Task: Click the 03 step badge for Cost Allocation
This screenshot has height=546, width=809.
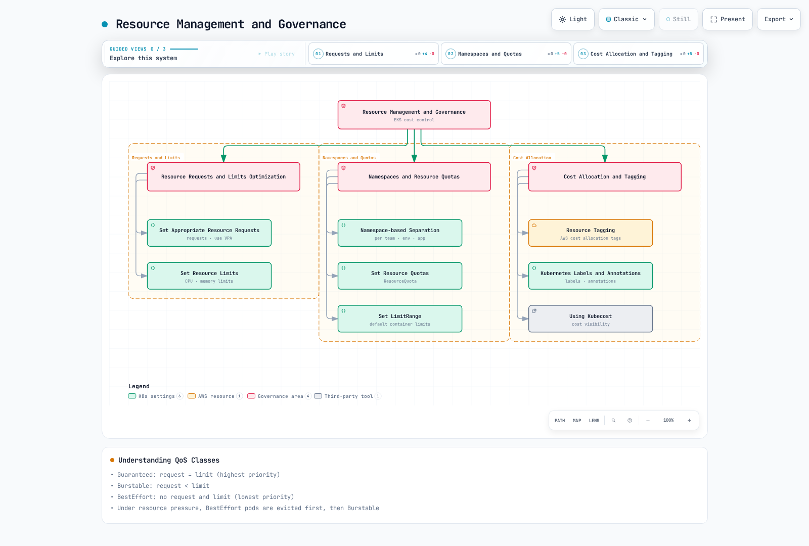Action: coord(583,54)
